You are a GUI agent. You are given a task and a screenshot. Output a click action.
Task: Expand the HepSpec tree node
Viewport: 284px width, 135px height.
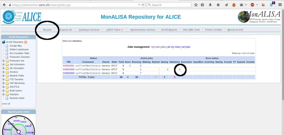[4, 94]
